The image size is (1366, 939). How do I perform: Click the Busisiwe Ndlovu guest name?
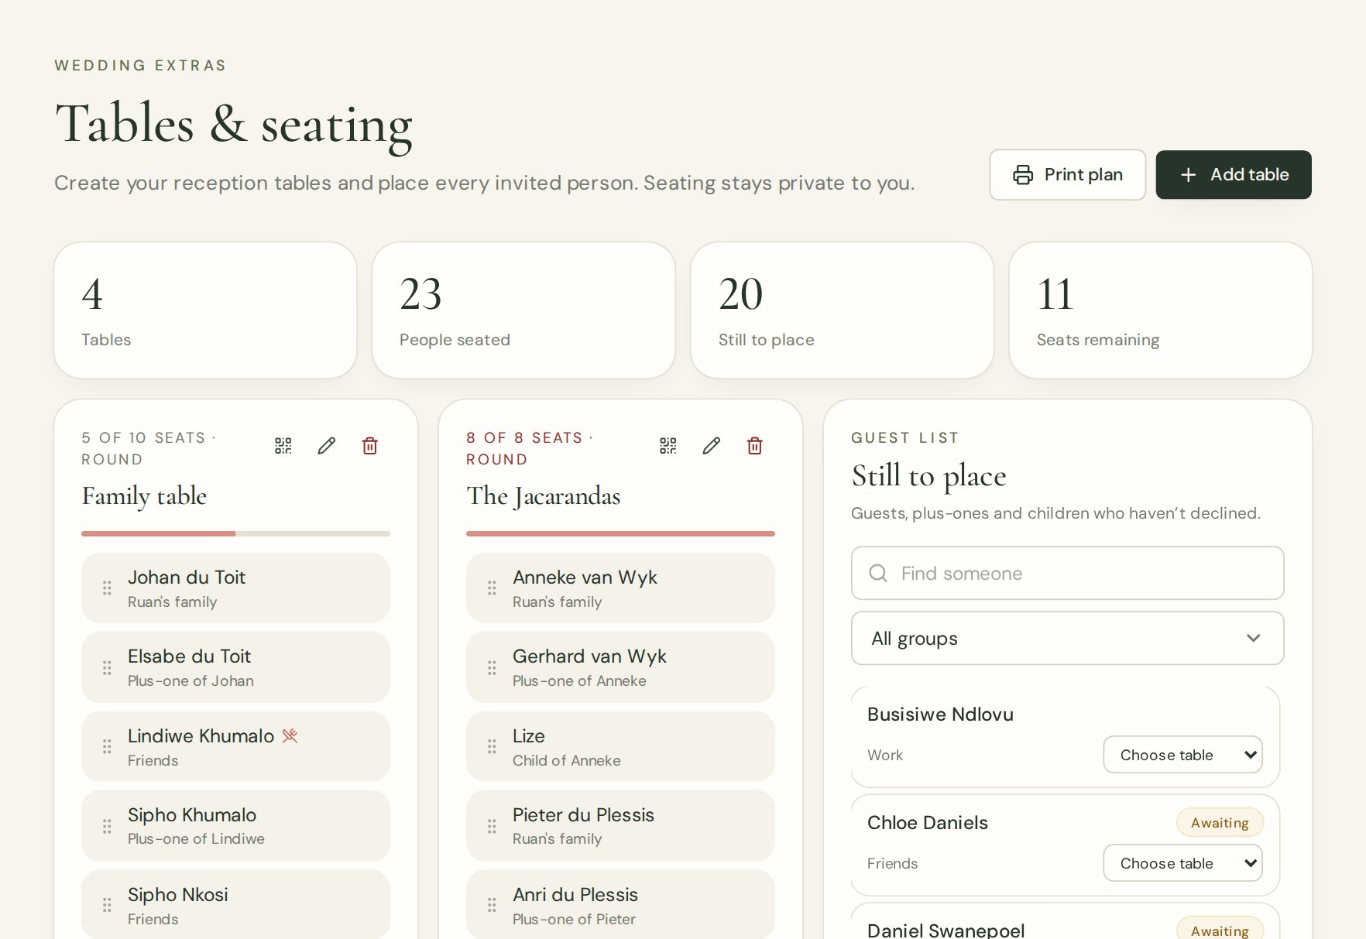pyautogui.click(x=940, y=714)
